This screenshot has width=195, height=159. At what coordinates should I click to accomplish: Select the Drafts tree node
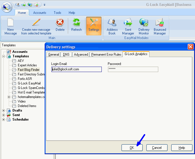pos(17,110)
